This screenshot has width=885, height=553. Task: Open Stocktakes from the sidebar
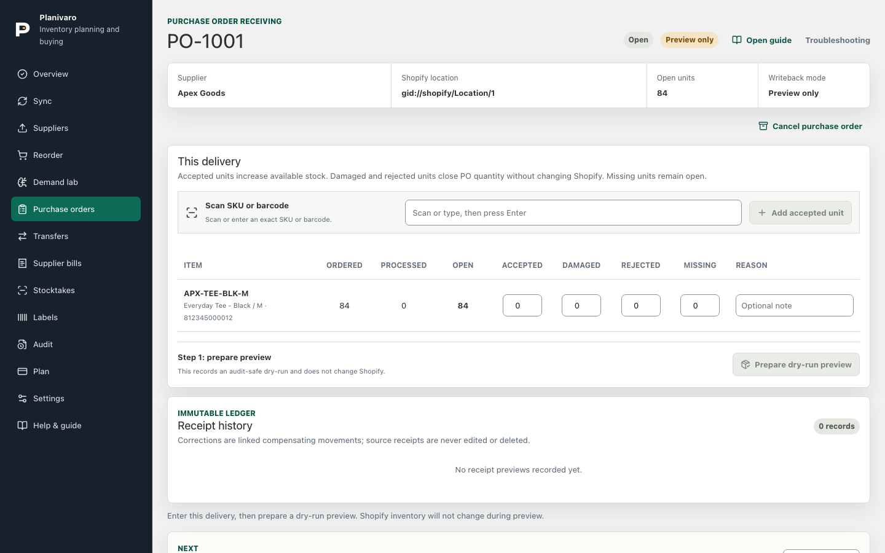pos(76,290)
